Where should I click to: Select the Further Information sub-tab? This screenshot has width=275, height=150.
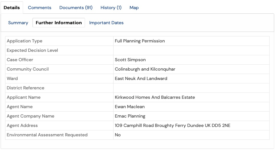[59, 23]
